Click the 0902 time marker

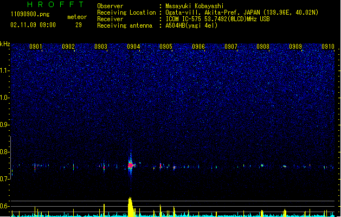click(68, 46)
